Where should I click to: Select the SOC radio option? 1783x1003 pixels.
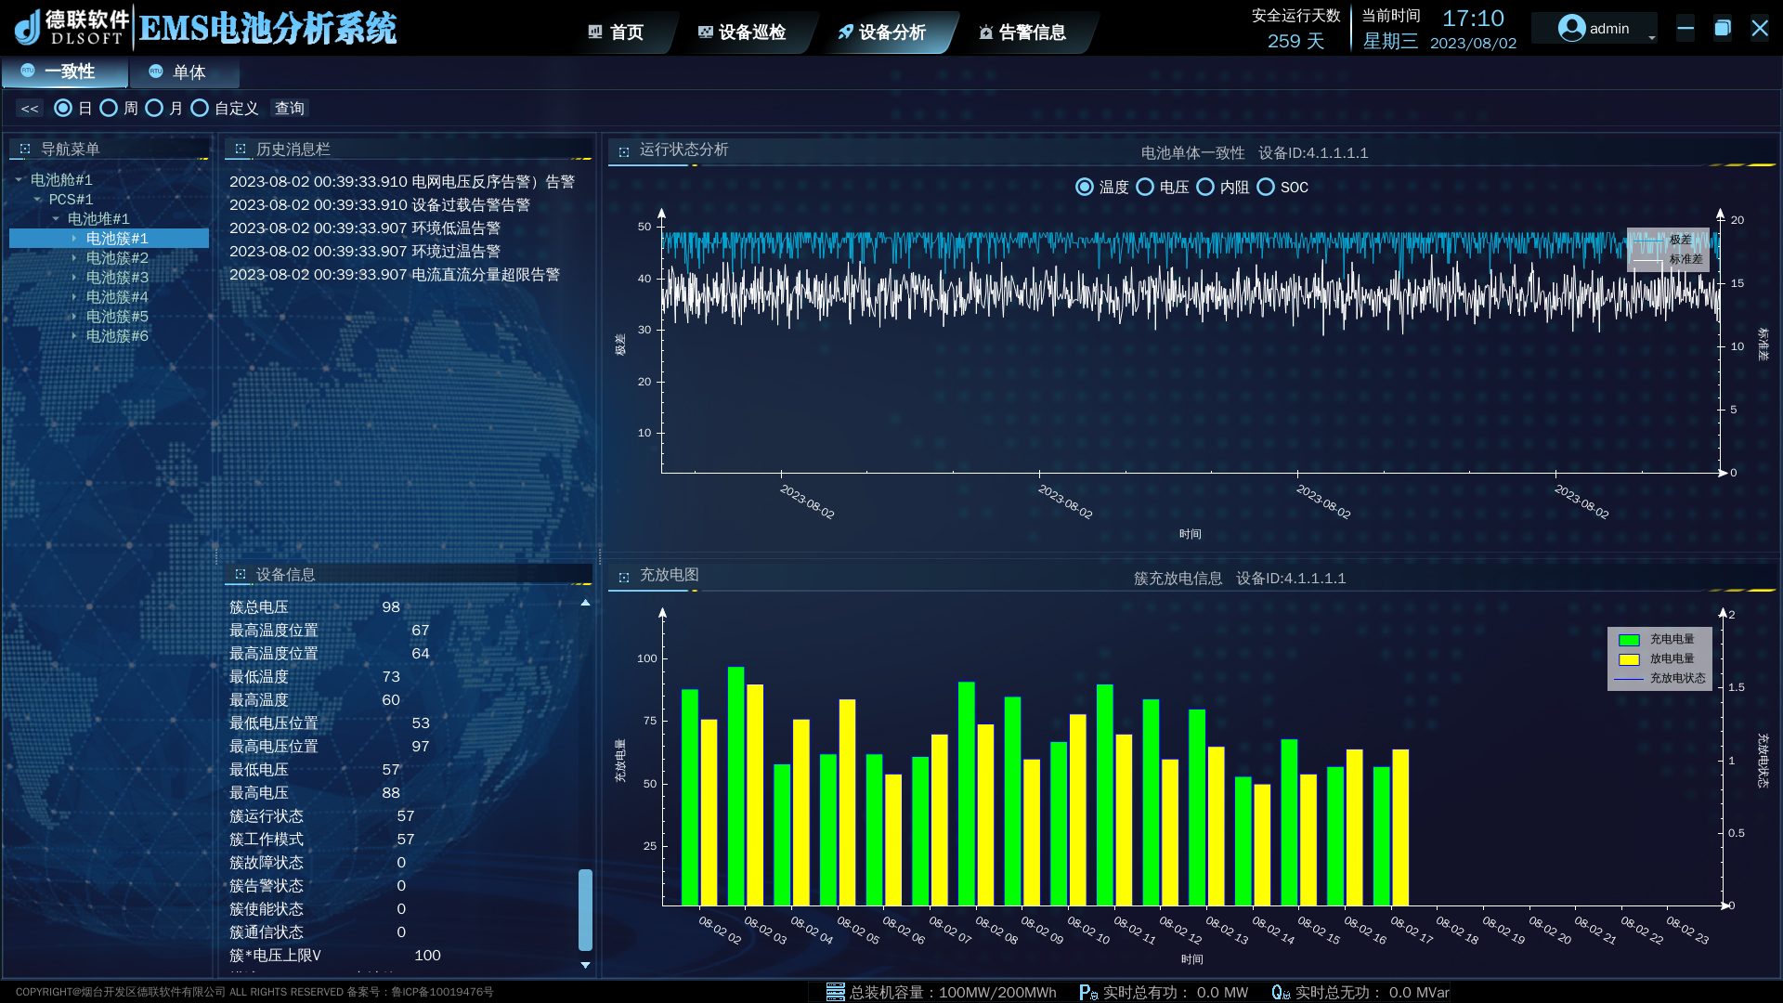[x=1266, y=188]
